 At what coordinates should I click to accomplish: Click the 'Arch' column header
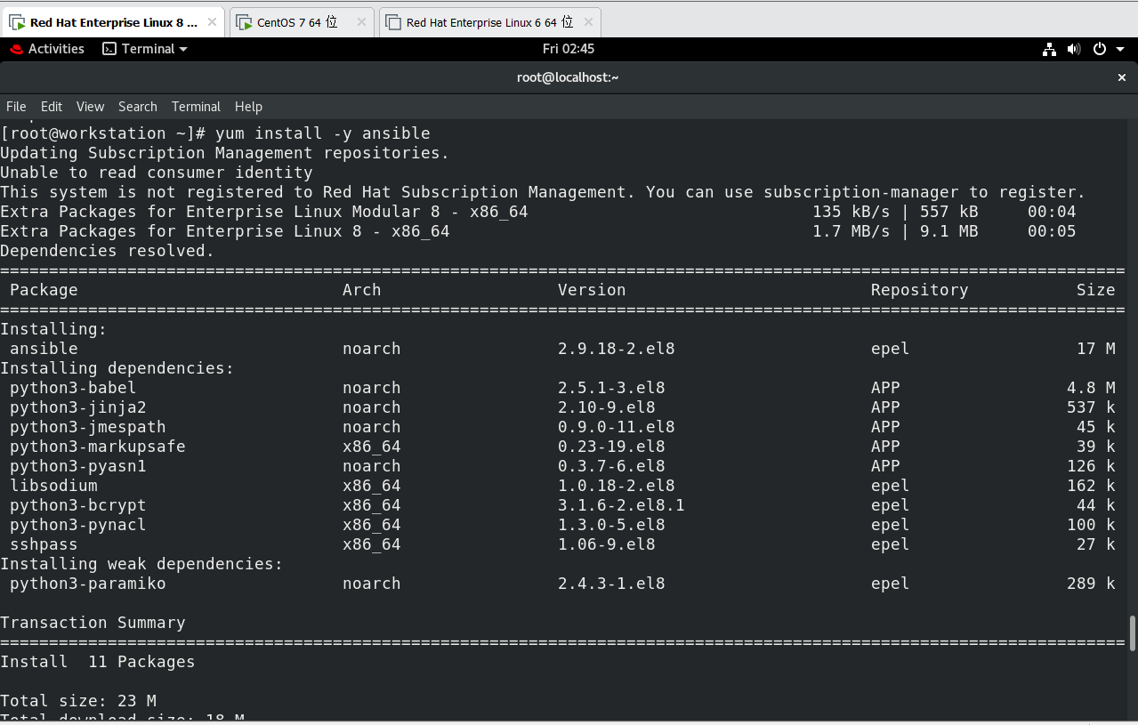[x=362, y=290]
